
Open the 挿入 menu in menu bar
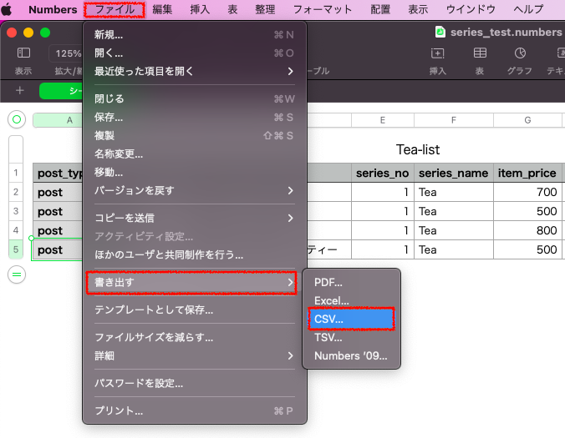point(200,9)
